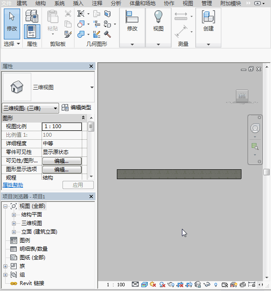Image resolution: width=271 pixels, height=291 pixels.
Task: Click the View lightbulb ribbon button
Action: [x=158, y=21]
